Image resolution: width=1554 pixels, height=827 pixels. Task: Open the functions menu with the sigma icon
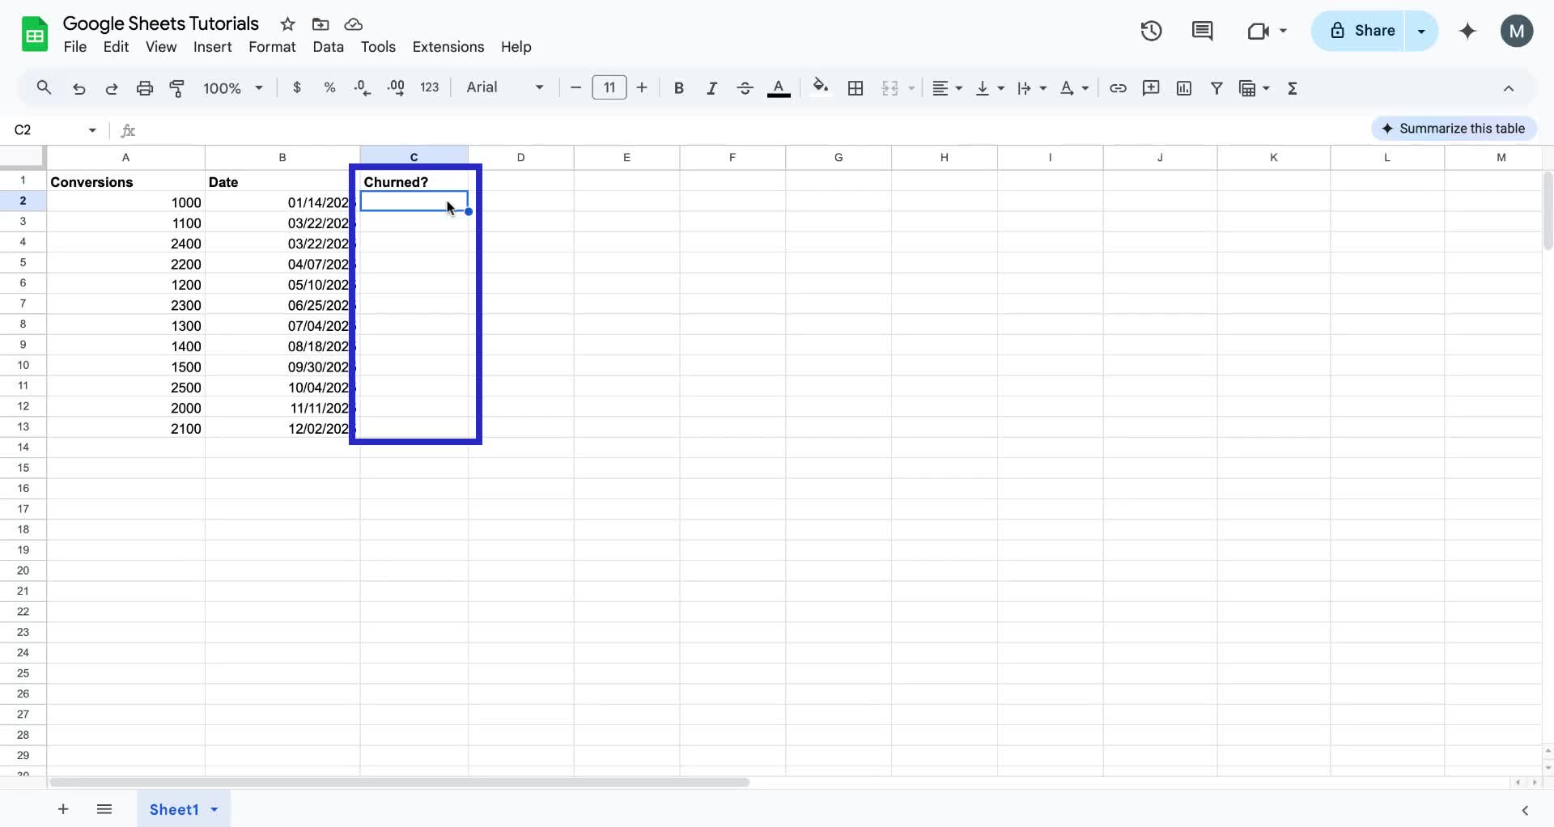point(1293,88)
